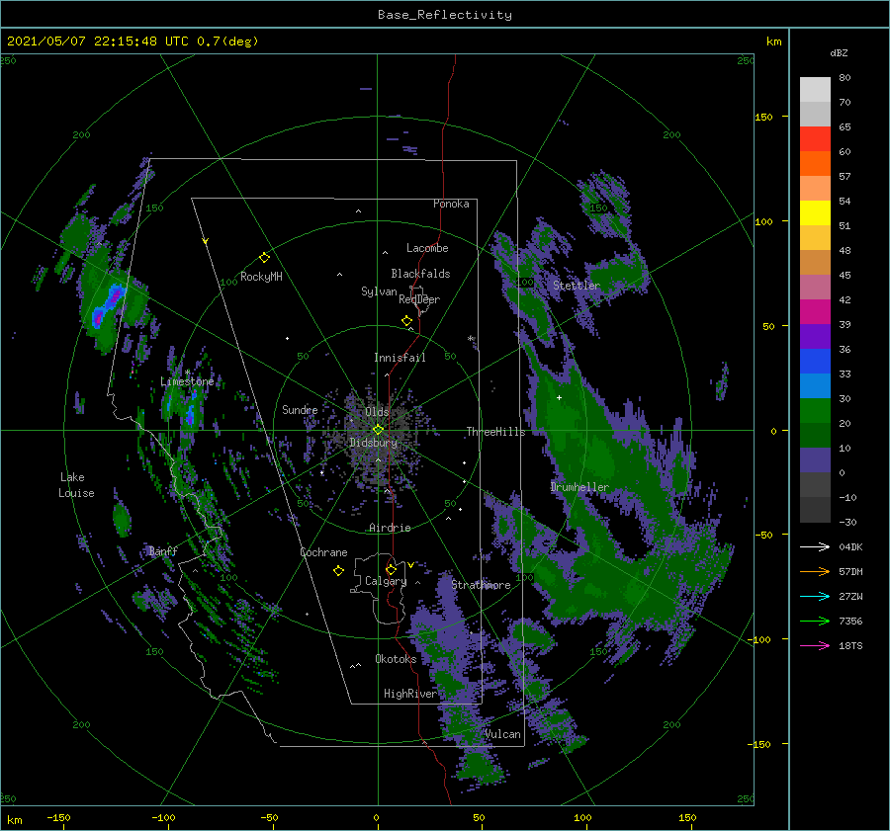Click the Limestone label
Viewport: 890px width, 831px height.
187,381
